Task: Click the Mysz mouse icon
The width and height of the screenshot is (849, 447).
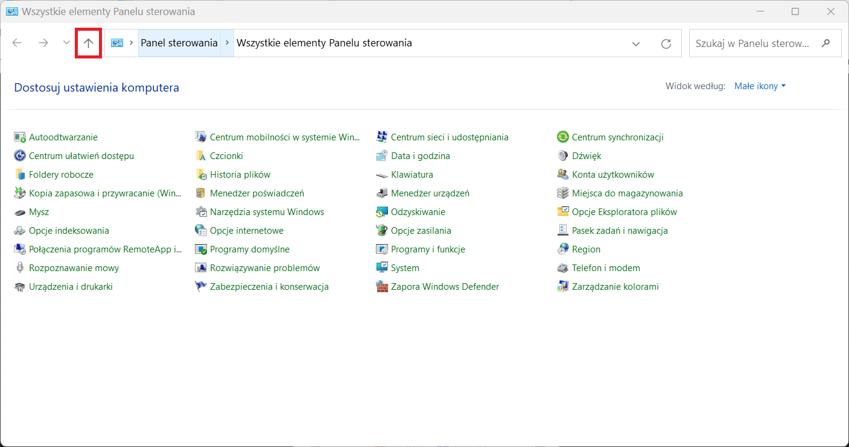Action: pos(20,212)
